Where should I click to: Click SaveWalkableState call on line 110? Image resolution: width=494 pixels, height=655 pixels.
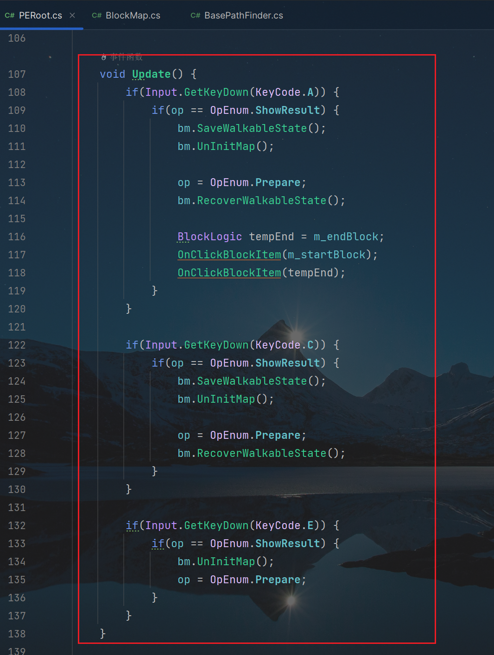[x=252, y=128]
